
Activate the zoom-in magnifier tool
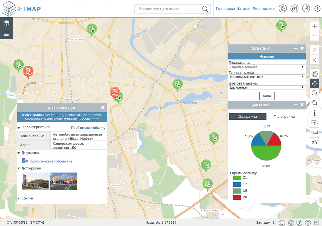(315, 93)
